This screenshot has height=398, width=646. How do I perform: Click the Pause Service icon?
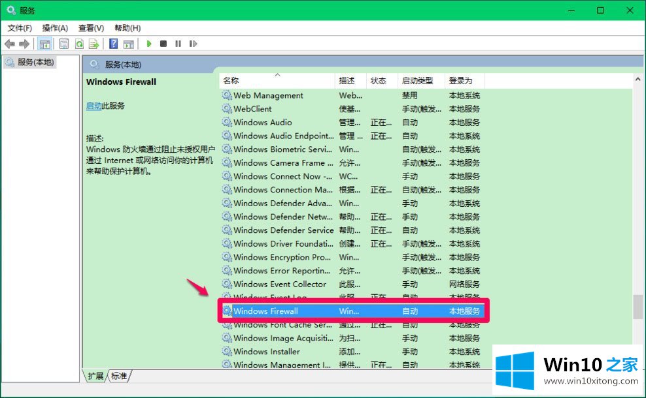[178, 44]
